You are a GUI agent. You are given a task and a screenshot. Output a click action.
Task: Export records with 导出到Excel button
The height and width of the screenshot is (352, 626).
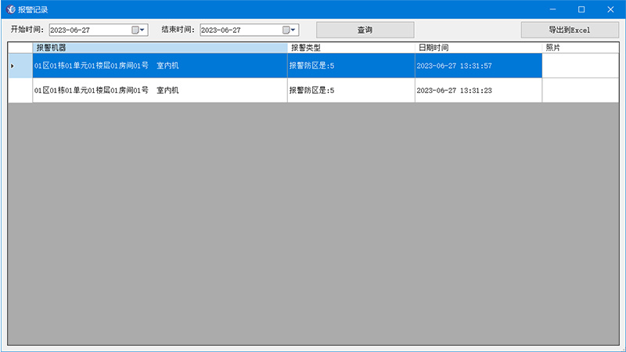570,30
